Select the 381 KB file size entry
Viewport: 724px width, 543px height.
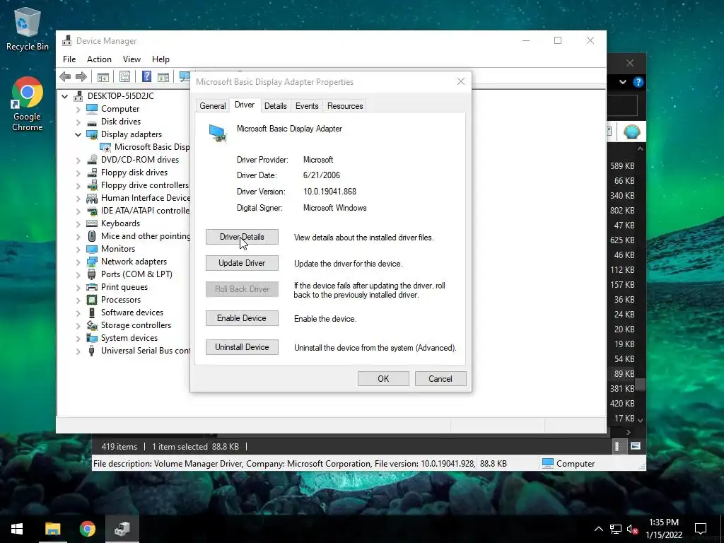click(622, 389)
